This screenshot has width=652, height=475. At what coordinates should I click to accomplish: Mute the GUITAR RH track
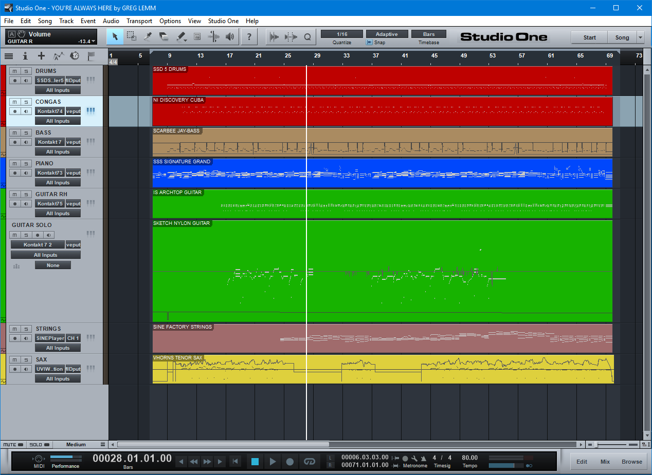coord(15,194)
